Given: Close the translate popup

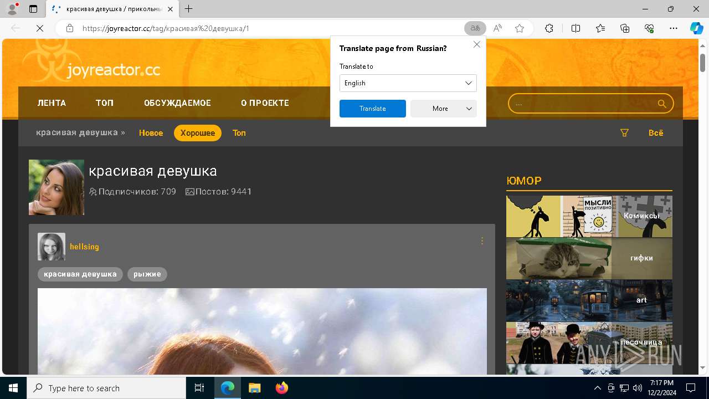Looking at the screenshot, I should click(x=477, y=44).
